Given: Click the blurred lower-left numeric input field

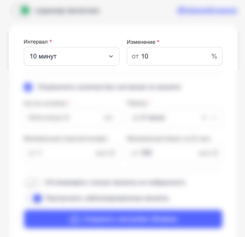Looking at the screenshot, I should point(71,153).
